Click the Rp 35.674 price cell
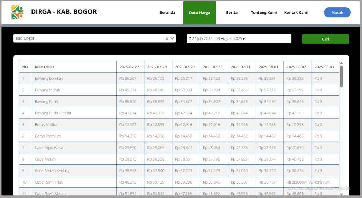This screenshot has height=198, width=362. 158,101
